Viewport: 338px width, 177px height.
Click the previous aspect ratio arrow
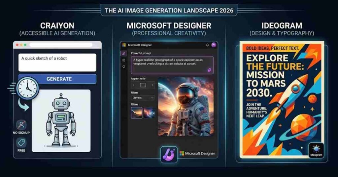tap(134, 85)
